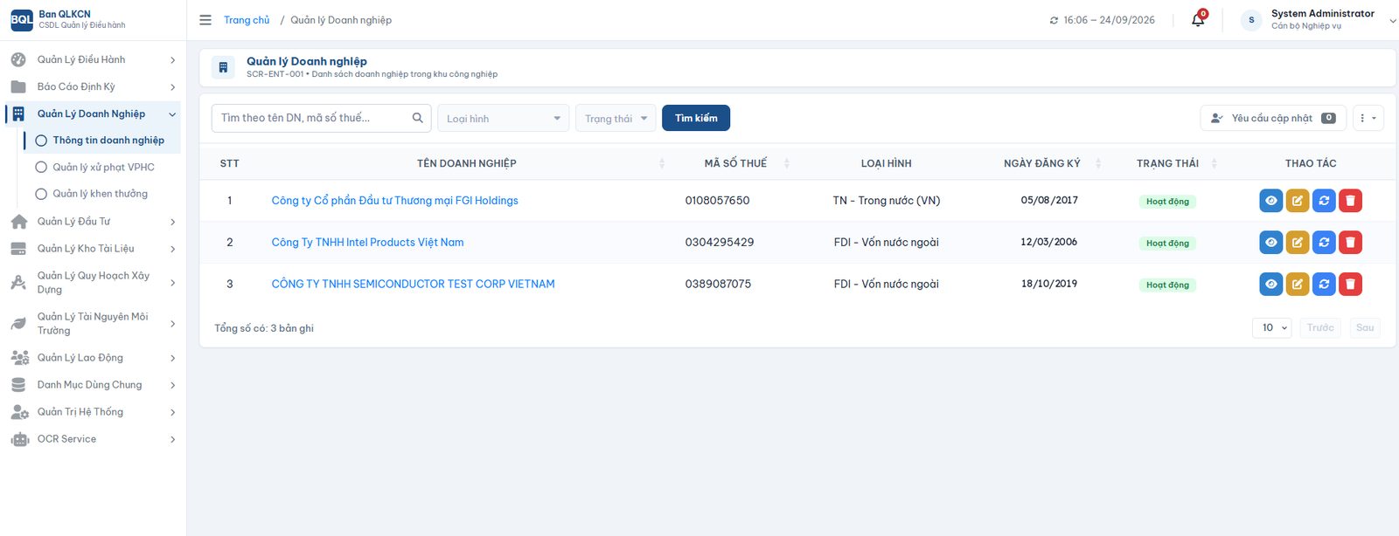This screenshot has width=1399, height=536.
Task: Open the notifications bell
Action: [x=1198, y=20]
